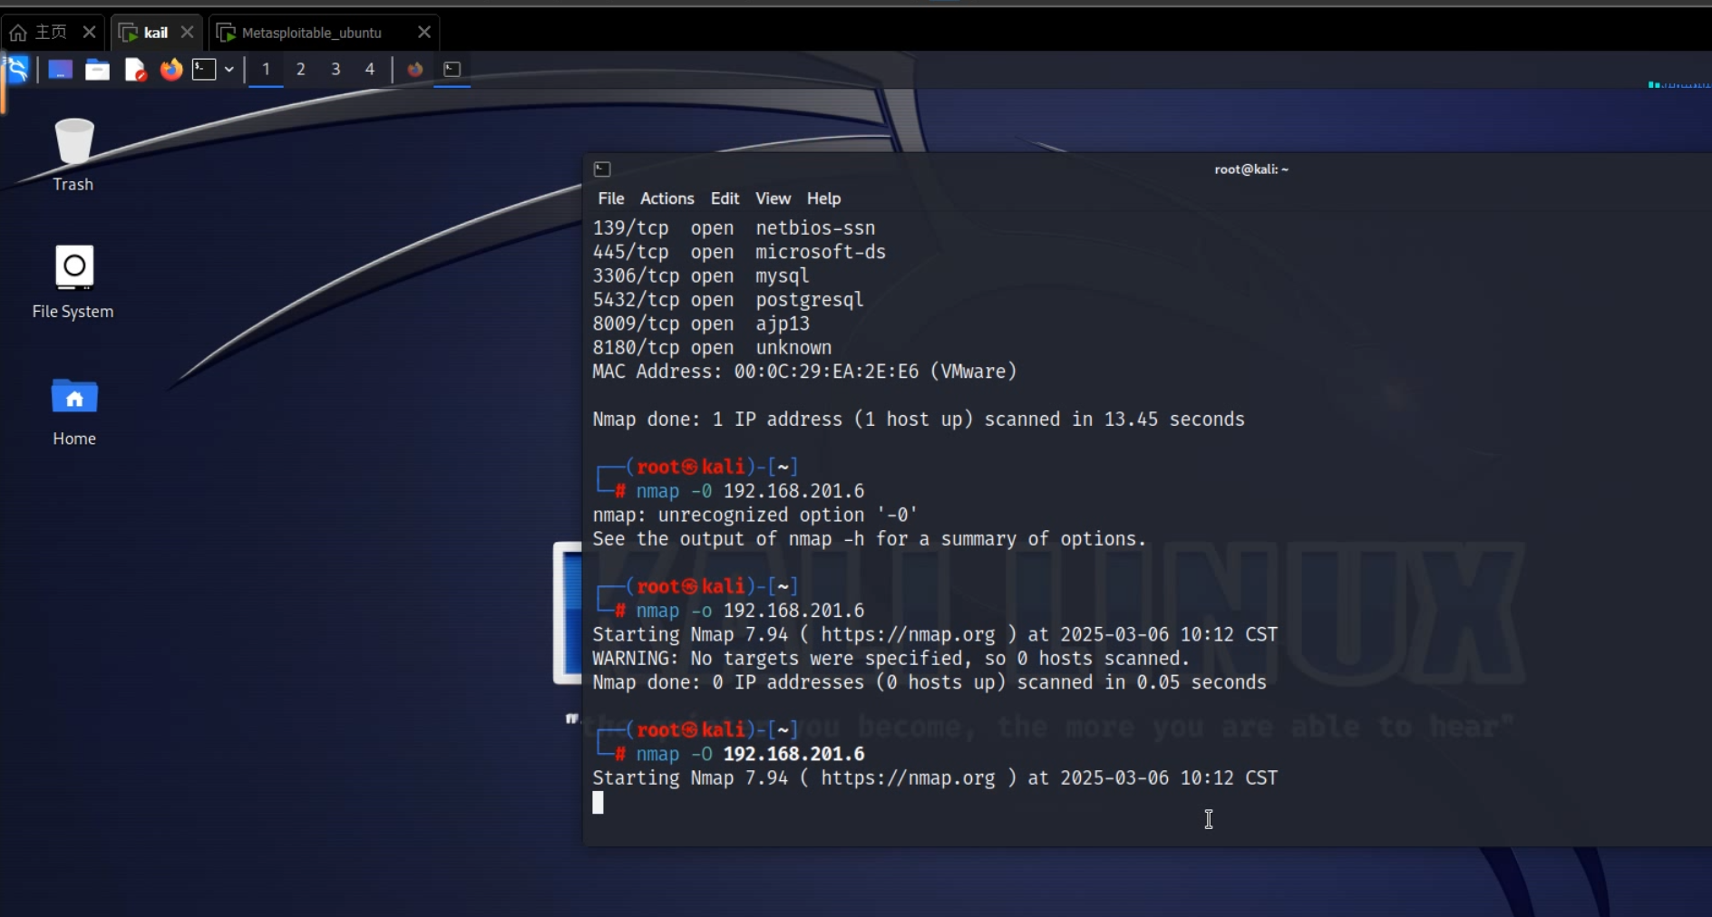
Task: Switch to workspace 1
Action: tap(266, 69)
